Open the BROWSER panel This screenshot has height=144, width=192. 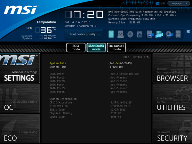(x=172, y=68)
